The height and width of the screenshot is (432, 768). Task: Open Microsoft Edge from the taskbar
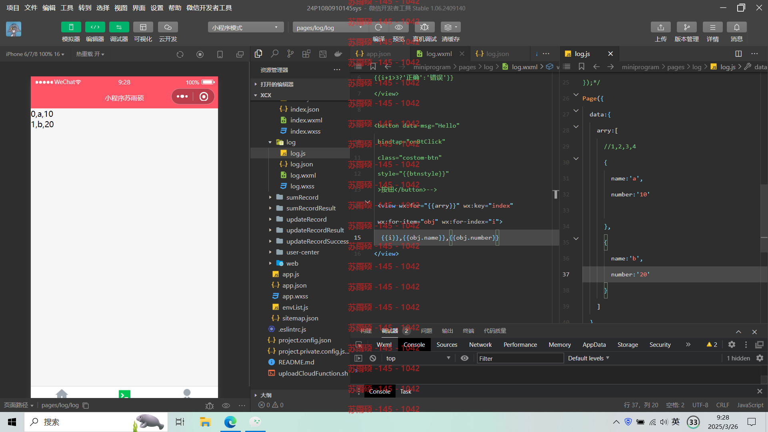pyautogui.click(x=230, y=422)
